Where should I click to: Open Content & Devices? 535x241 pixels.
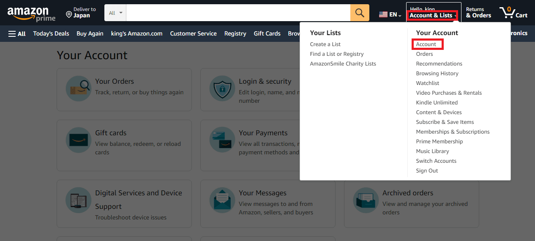(439, 112)
